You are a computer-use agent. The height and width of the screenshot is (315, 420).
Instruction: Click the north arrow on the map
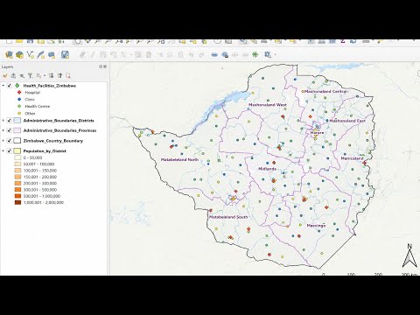click(x=409, y=255)
